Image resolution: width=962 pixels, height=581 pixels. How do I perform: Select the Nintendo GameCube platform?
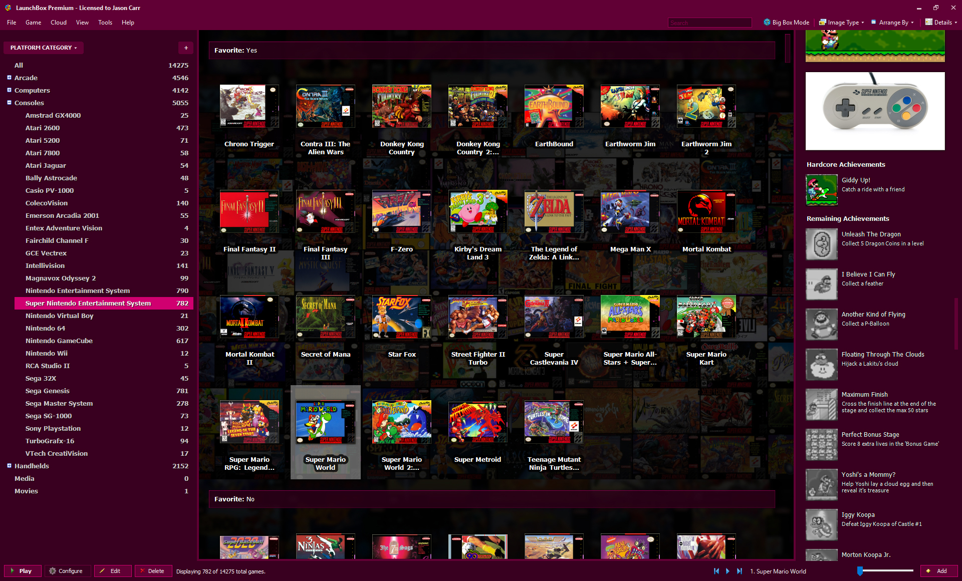[104, 341]
